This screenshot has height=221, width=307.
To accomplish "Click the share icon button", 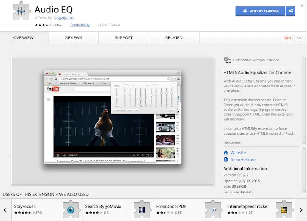I will 291,11.
